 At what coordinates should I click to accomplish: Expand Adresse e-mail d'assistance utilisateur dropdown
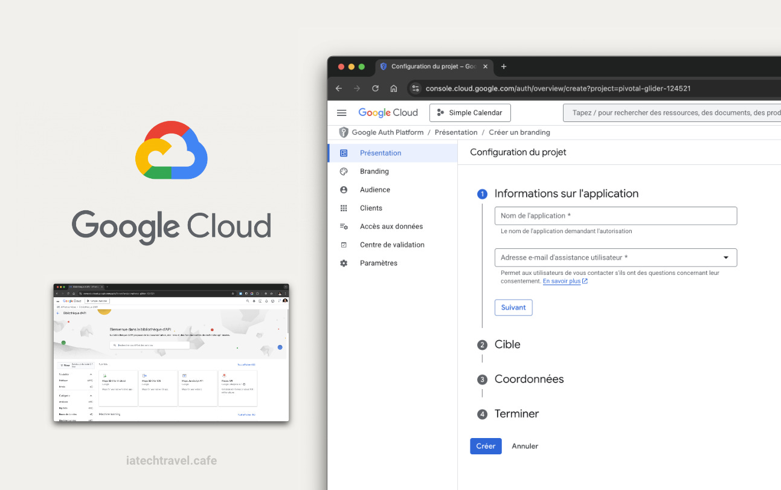click(615, 257)
